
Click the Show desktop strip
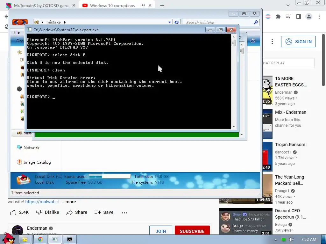(324, 240)
